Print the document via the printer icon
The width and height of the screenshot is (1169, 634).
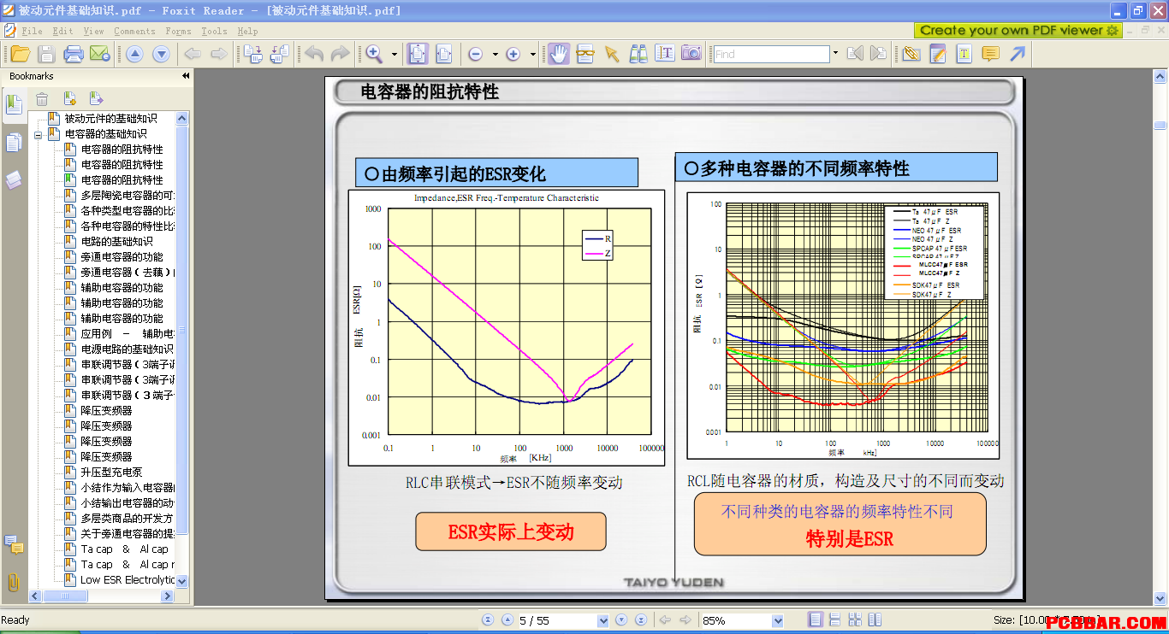(74, 54)
